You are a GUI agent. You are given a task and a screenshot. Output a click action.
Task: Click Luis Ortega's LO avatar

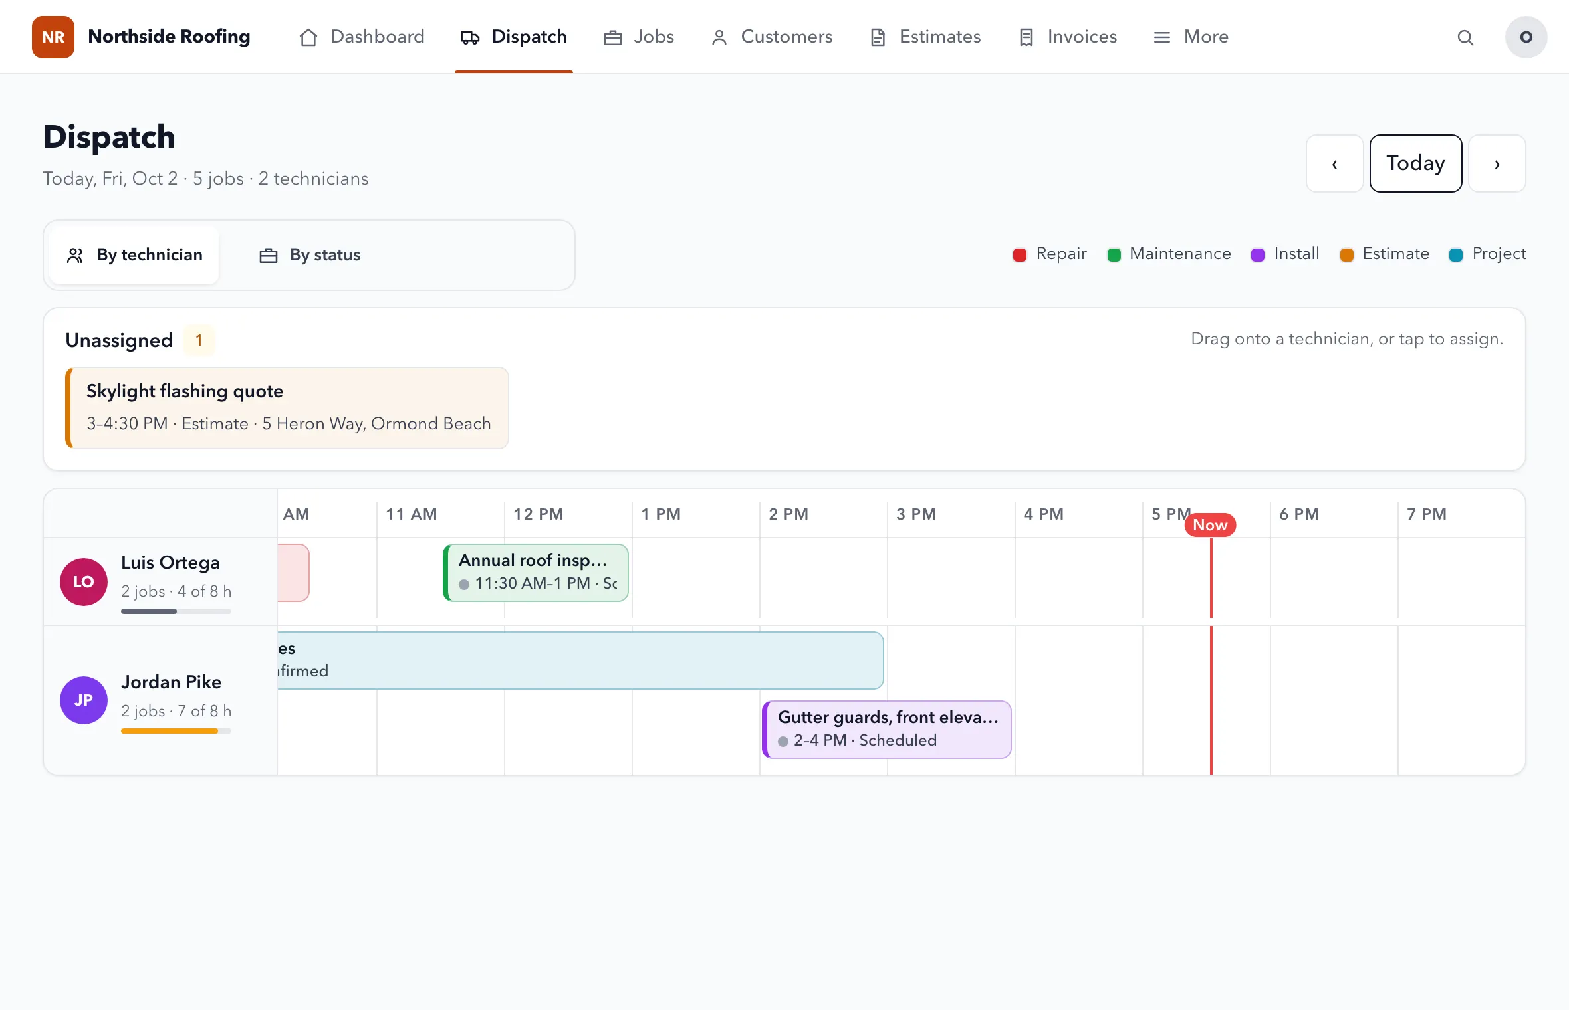click(84, 581)
